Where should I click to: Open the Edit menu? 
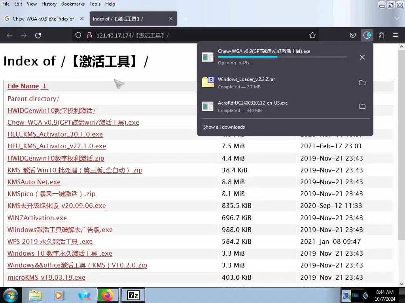pyautogui.click(x=18, y=4)
